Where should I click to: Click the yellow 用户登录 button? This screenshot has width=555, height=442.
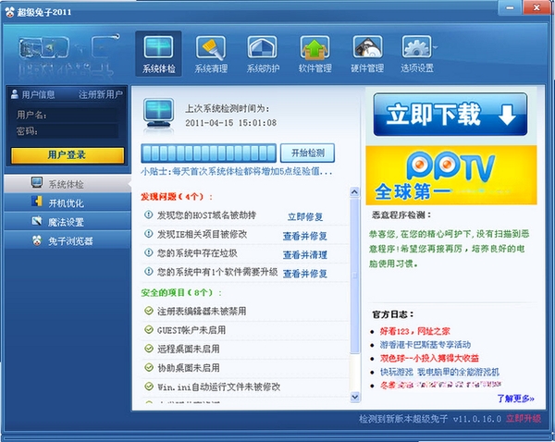tap(68, 155)
